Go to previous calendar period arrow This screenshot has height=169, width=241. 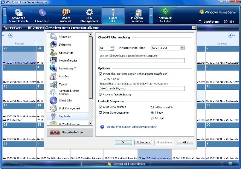11,35
